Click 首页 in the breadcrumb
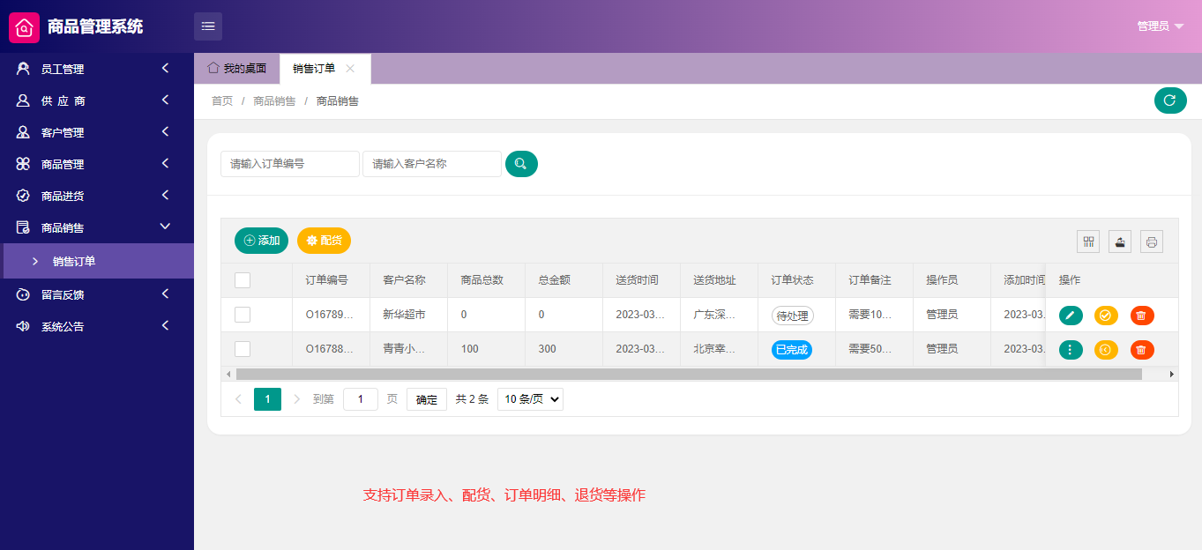 [x=222, y=101]
